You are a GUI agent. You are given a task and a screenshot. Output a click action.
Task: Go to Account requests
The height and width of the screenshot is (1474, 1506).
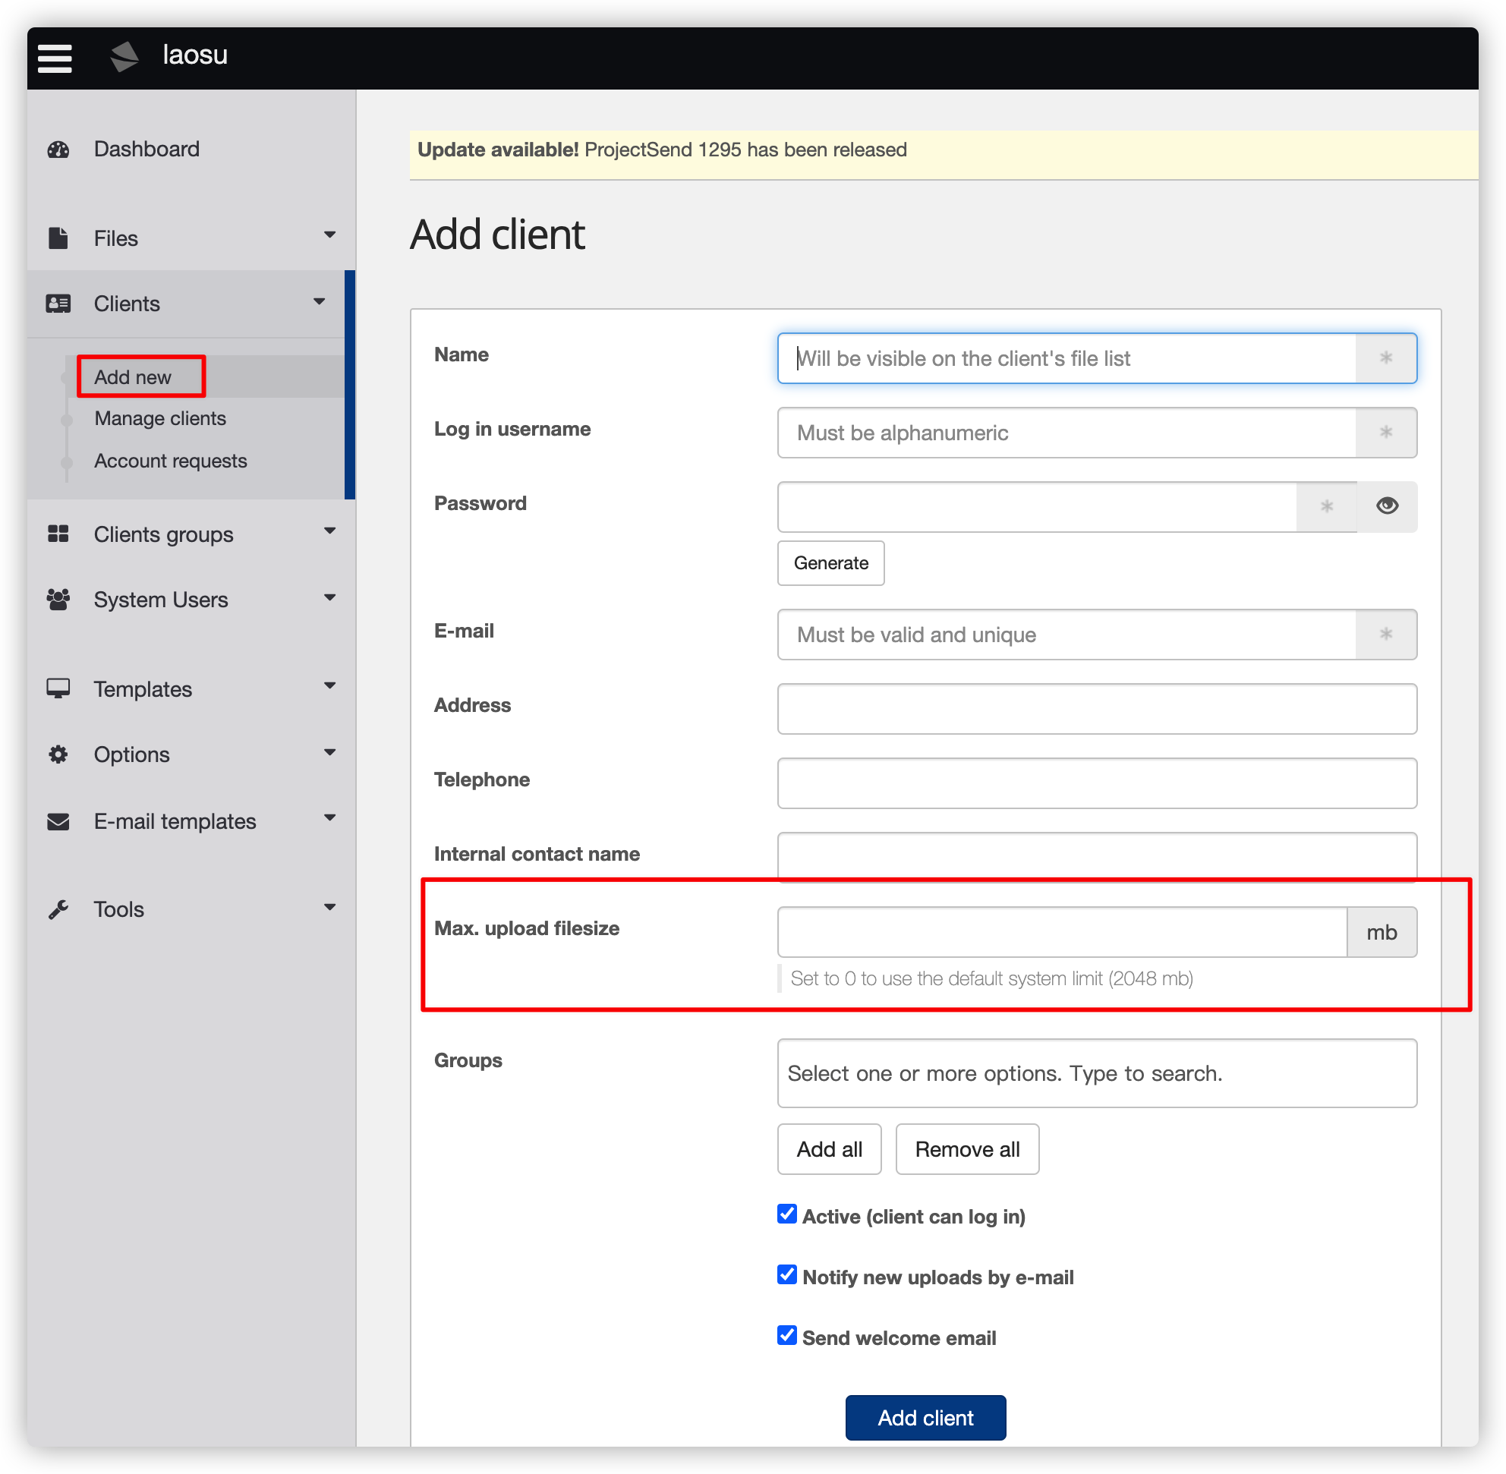170,461
